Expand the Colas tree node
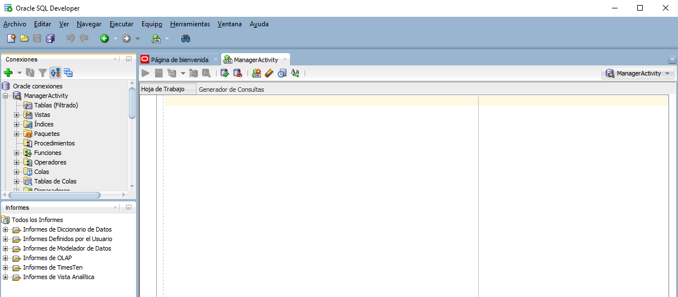 17,172
